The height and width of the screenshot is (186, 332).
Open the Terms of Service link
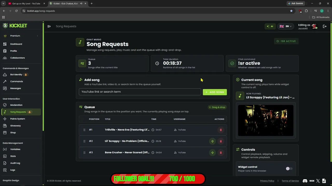(290, 181)
